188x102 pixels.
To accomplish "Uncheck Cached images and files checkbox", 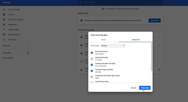I will pyautogui.click(x=92, y=71).
